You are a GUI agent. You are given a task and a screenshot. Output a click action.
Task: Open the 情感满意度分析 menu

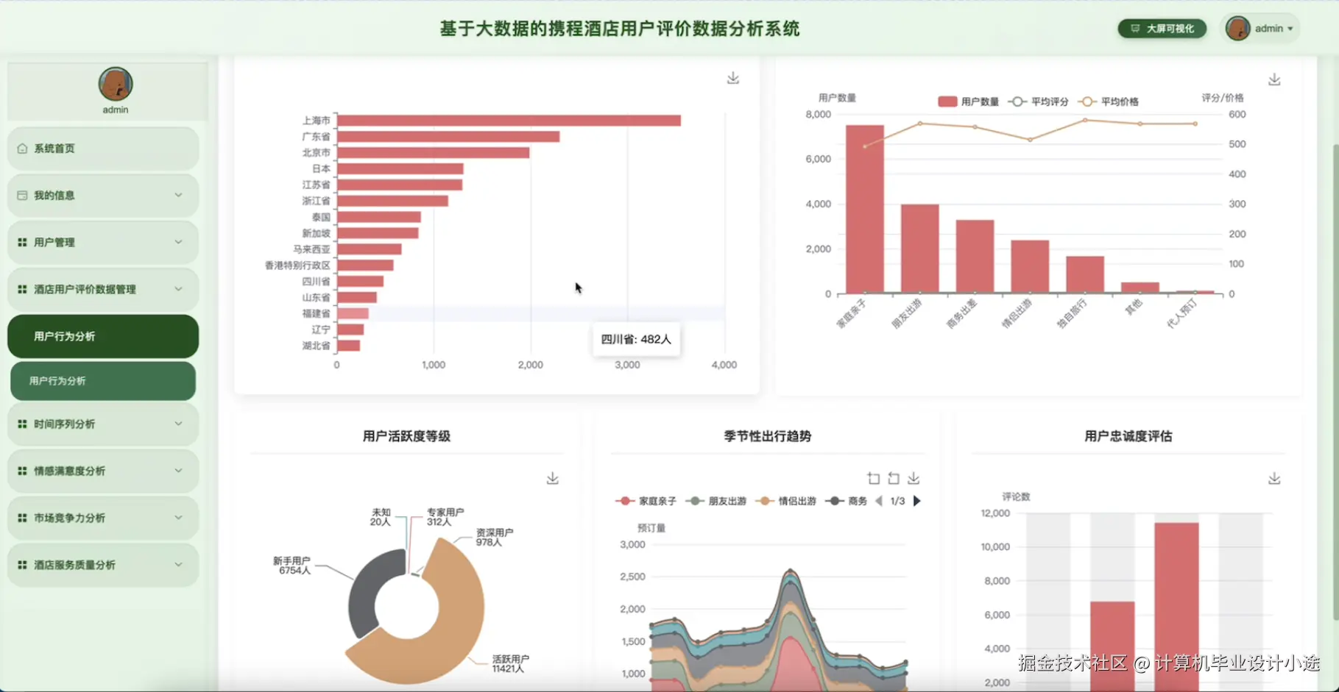click(x=102, y=471)
